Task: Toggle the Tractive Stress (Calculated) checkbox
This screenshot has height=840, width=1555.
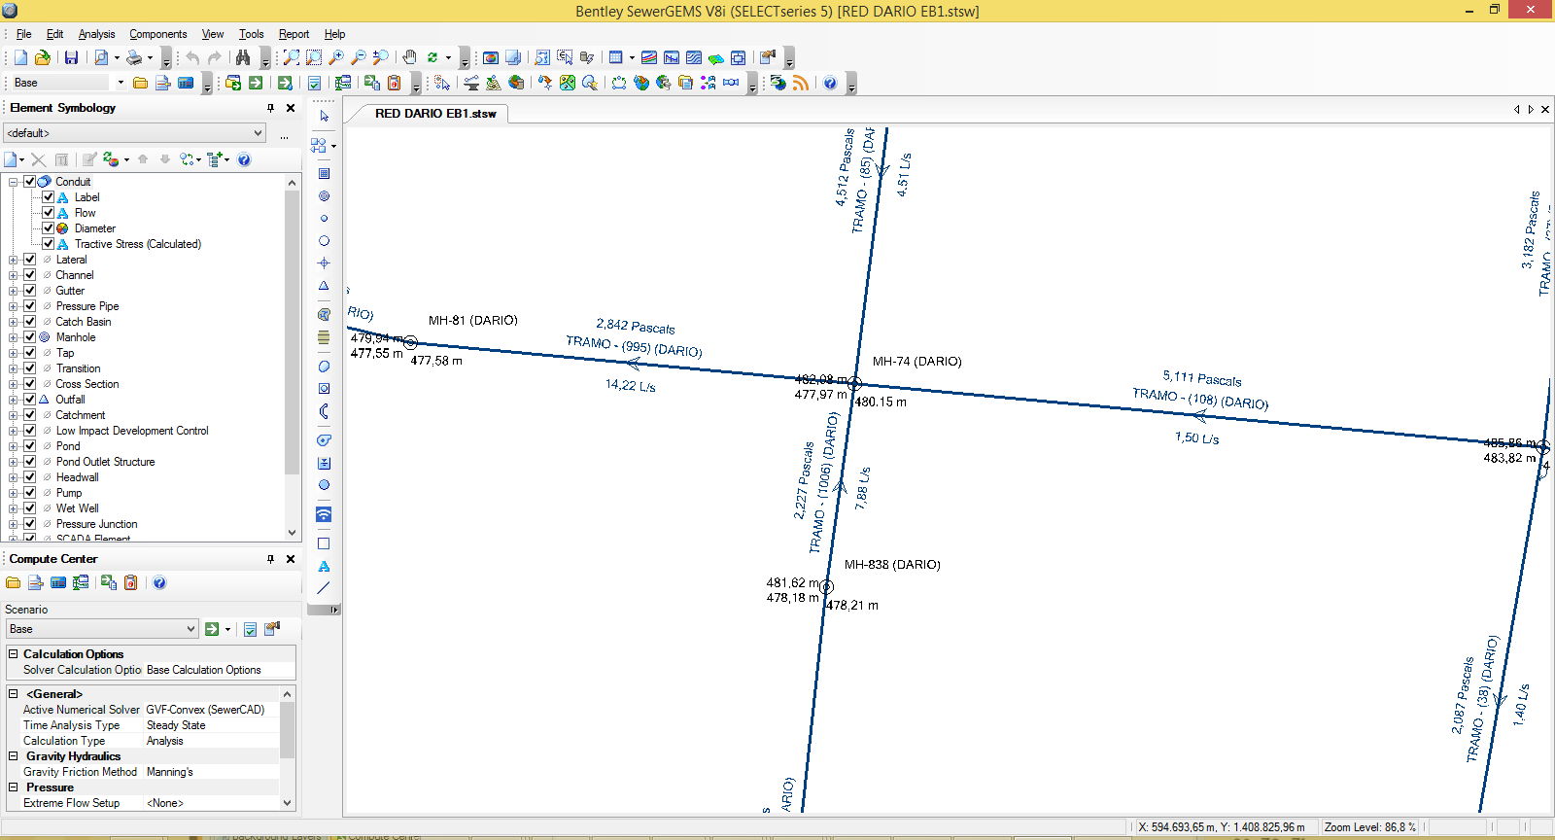Action: pyautogui.click(x=48, y=244)
